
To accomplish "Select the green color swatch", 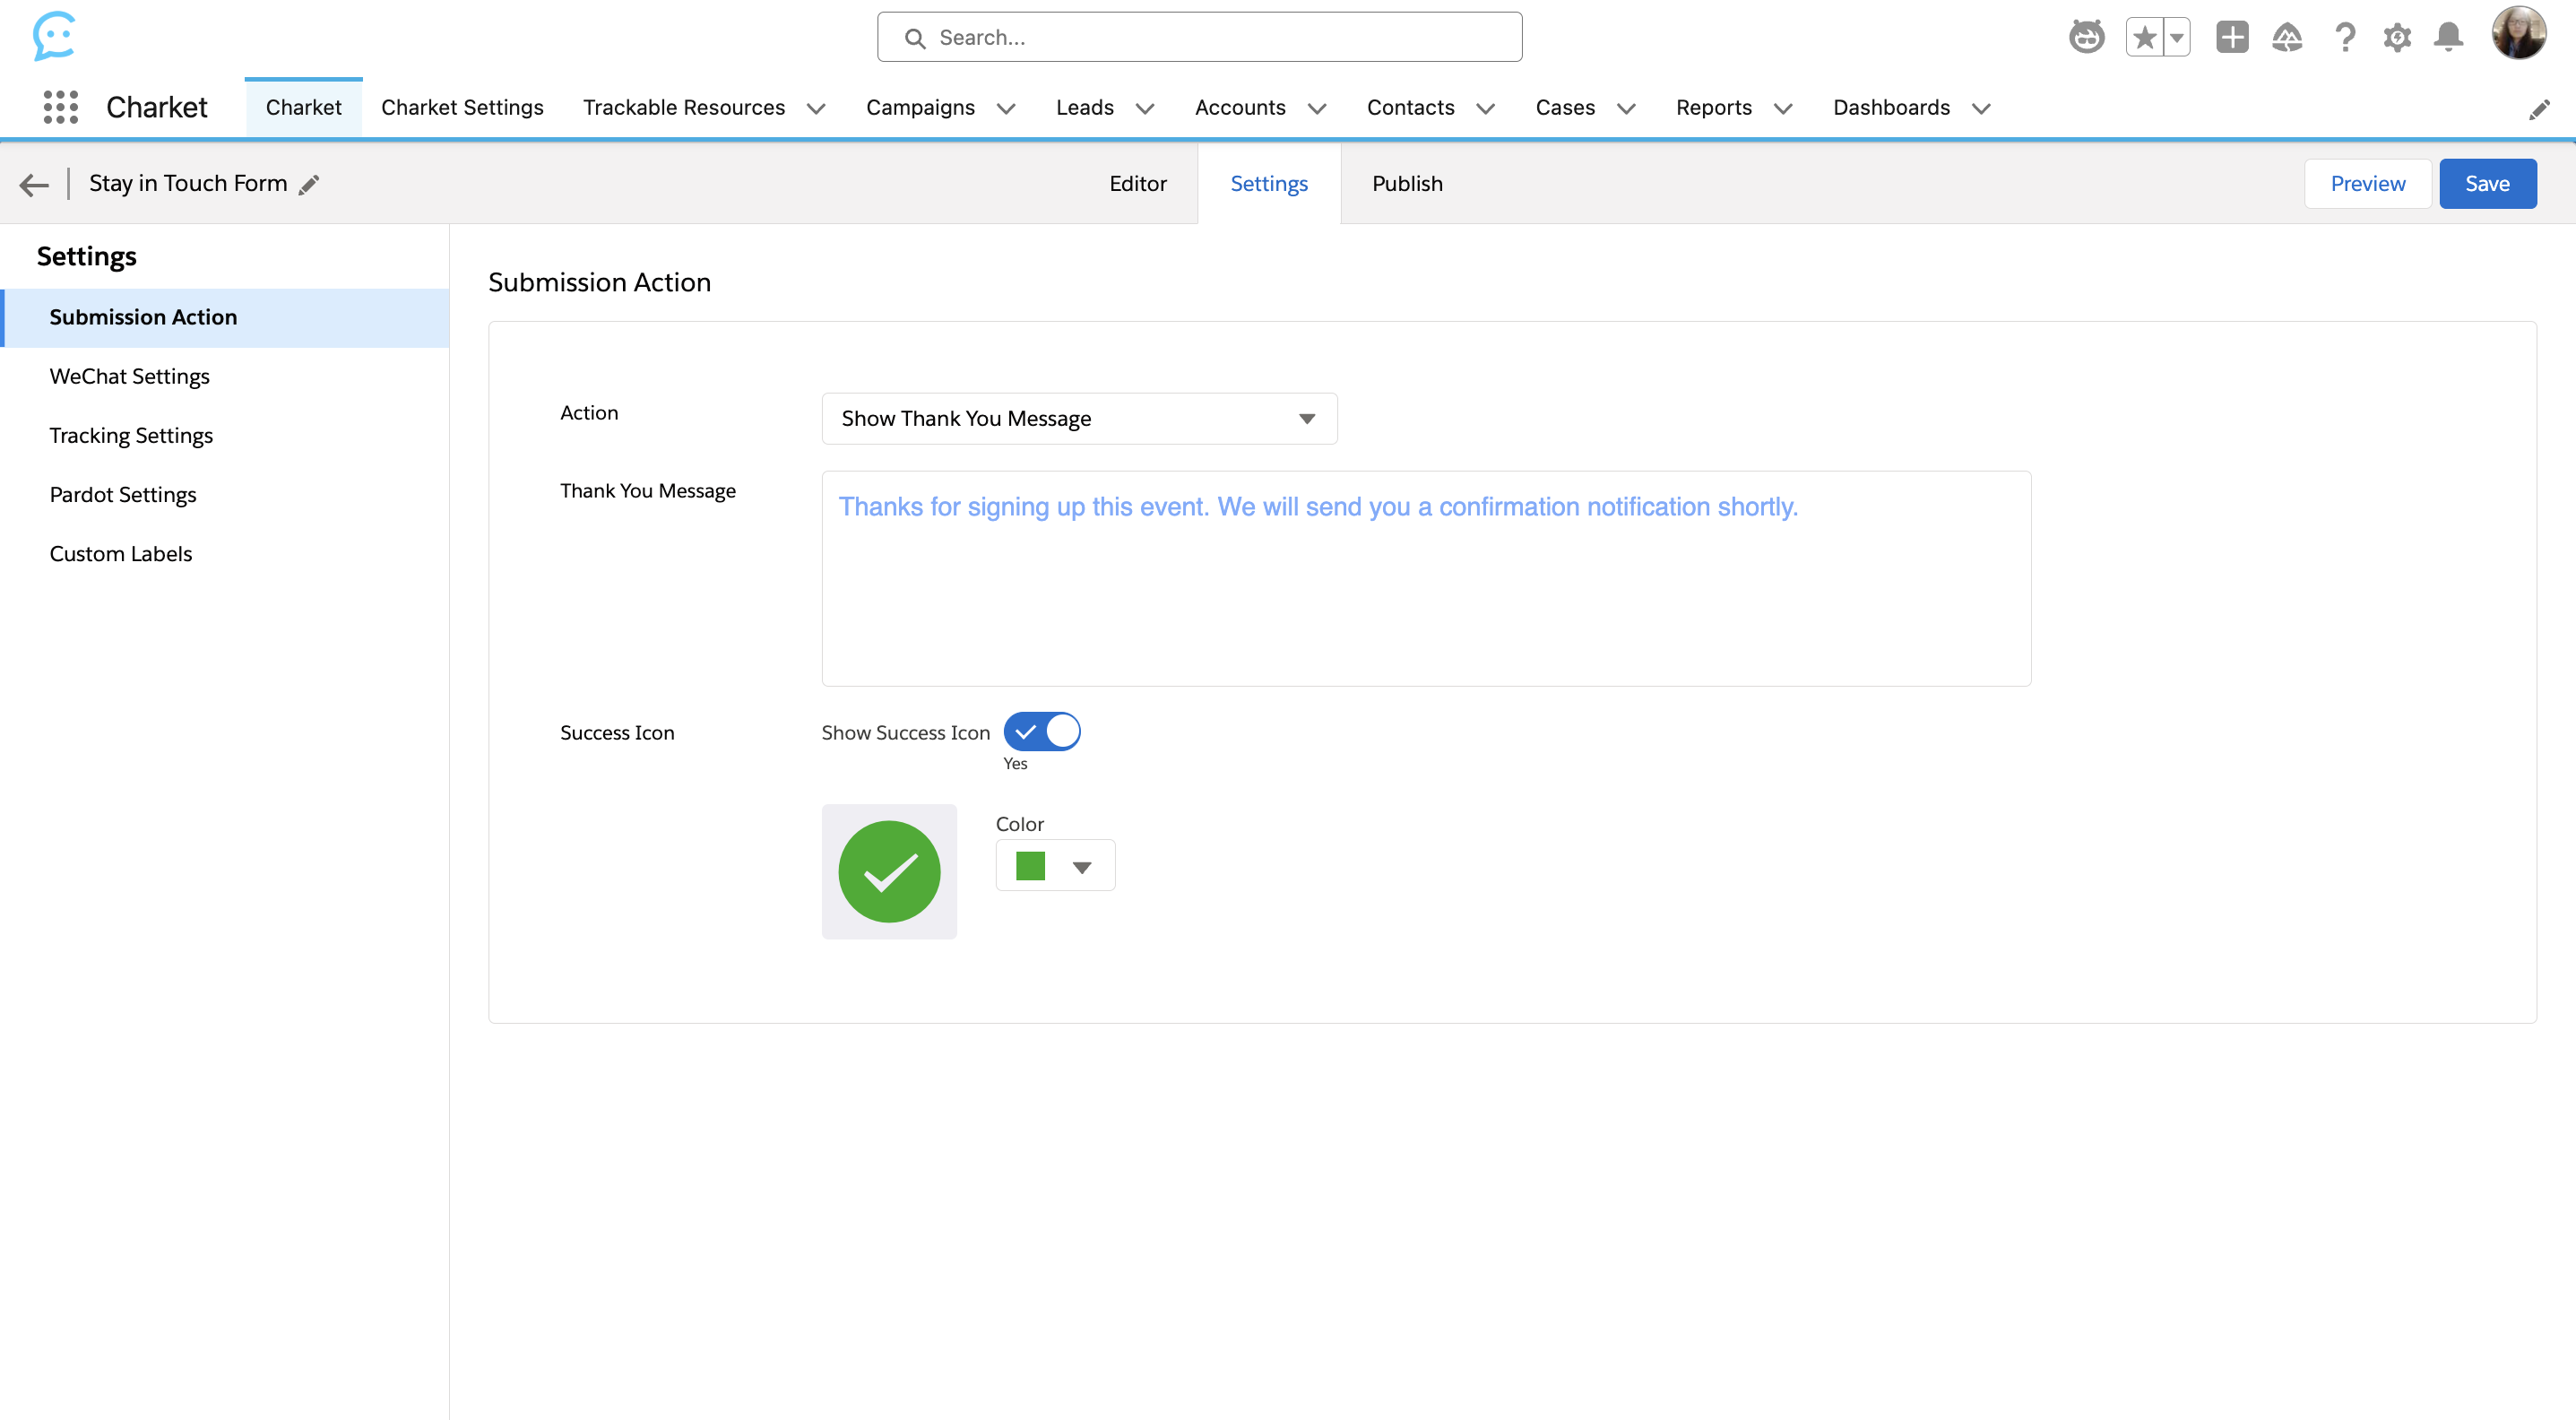I will point(1028,865).
